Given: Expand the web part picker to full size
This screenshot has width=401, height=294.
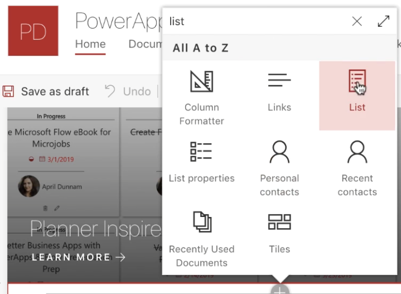Looking at the screenshot, I should (383, 21).
